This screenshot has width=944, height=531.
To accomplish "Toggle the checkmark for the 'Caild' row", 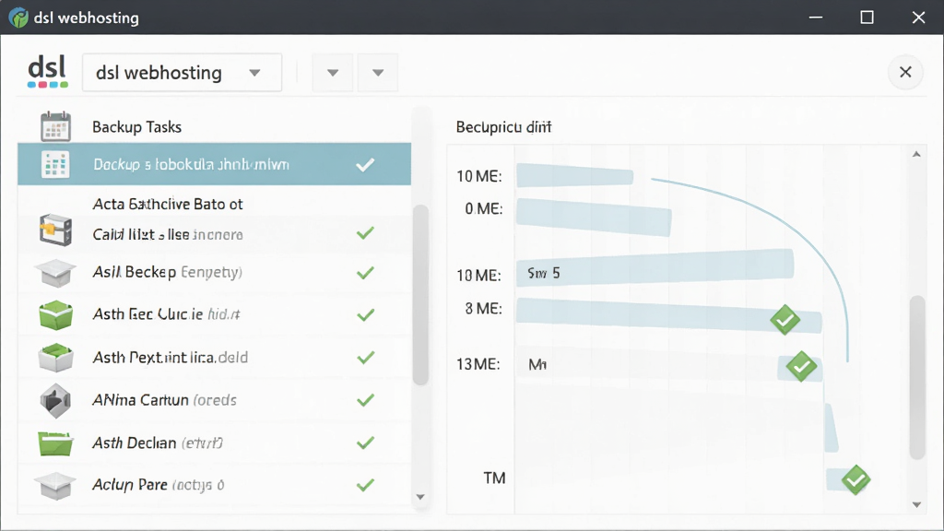I will point(365,233).
